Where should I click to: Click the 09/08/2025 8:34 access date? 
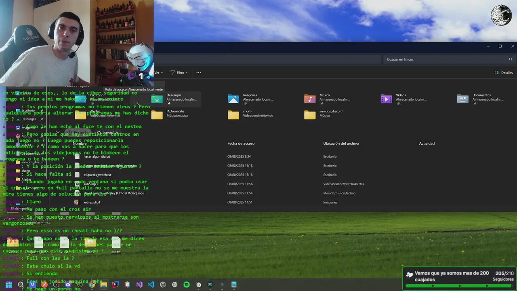coord(239,156)
